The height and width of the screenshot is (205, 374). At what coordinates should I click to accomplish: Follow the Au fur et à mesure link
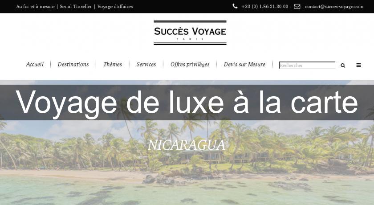click(x=35, y=6)
